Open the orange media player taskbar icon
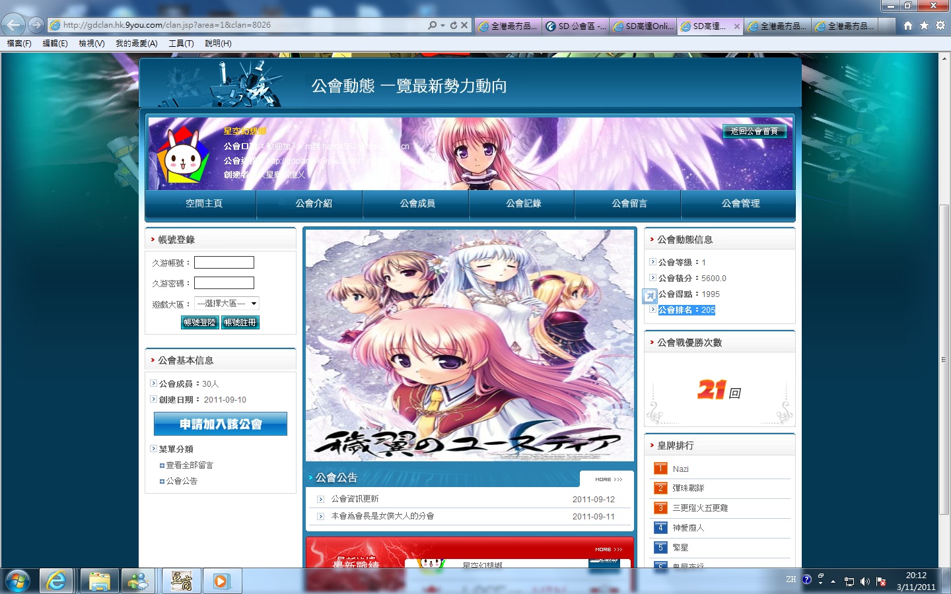This screenshot has height=594, width=951. point(221,581)
